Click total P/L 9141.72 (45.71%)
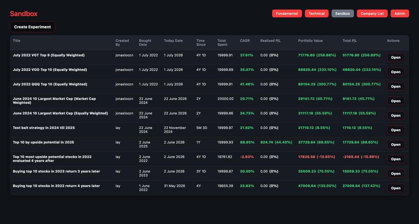Screen dimensions: 419x224 (358, 99)
